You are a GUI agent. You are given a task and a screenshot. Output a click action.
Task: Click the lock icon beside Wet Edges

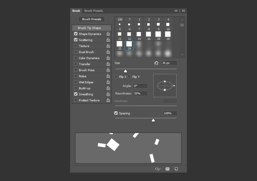(108, 82)
